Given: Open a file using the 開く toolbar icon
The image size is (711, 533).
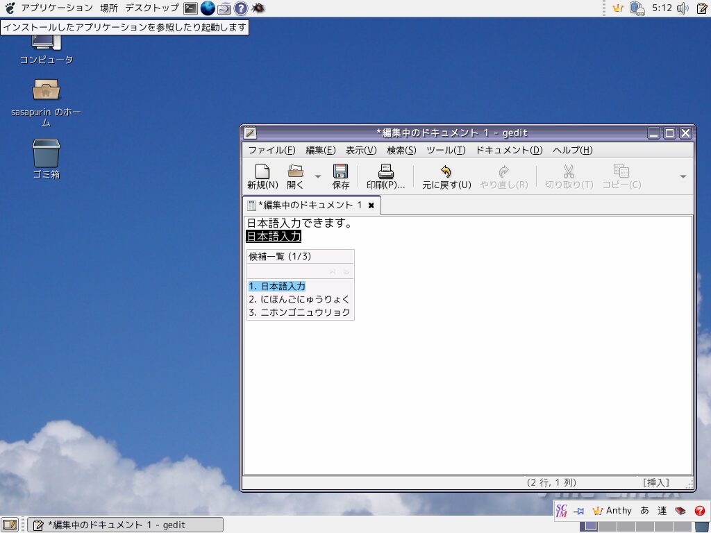Looking at the screenshot, I should point(296,174).
